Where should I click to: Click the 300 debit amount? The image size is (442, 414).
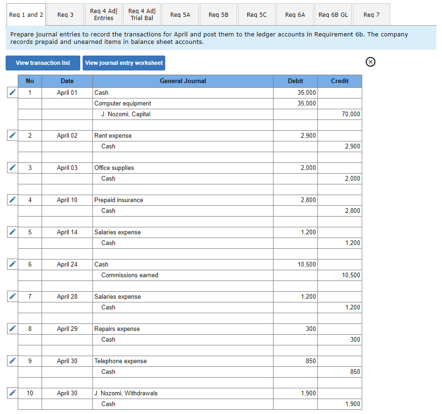click(x=295, y=329)
